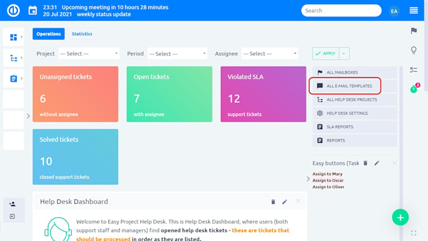Viewport: 428px width, 241px height.
Task: Open the project tree icon in sidebar
Action: (x=13, y=58)
